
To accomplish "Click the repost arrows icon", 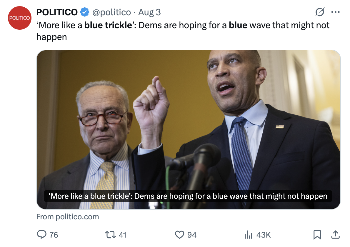I will click(110, 234).
